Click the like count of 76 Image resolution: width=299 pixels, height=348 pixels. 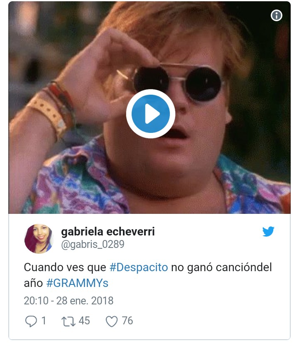pyautogui.click(x=127, y=321)
